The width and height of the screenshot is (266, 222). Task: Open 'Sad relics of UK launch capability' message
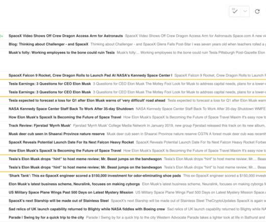point(133,209)
